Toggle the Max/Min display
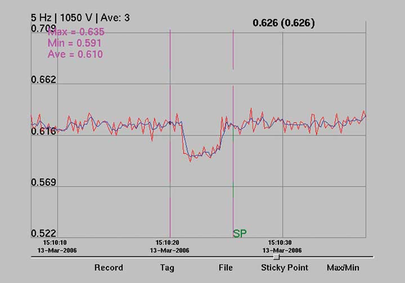Viewport: 405px width, 283px height. click(343, 268)
